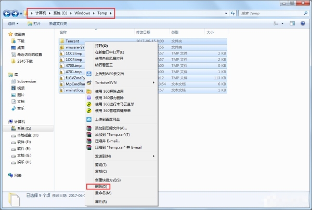Choose 使用 360管理右键菜单
The image size is (312, 210).
122,110
